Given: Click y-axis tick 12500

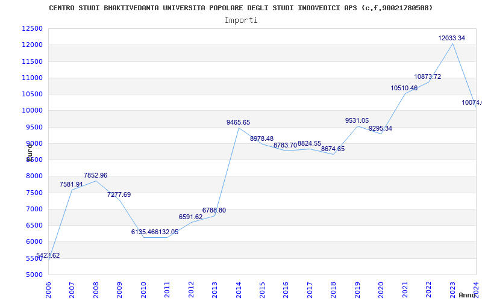Looking at the screenshot, I should pyautogui.click(x=33, y=28).
